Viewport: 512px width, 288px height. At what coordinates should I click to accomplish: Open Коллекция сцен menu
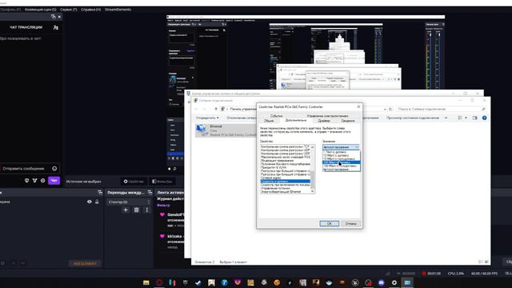coord(41,10)
